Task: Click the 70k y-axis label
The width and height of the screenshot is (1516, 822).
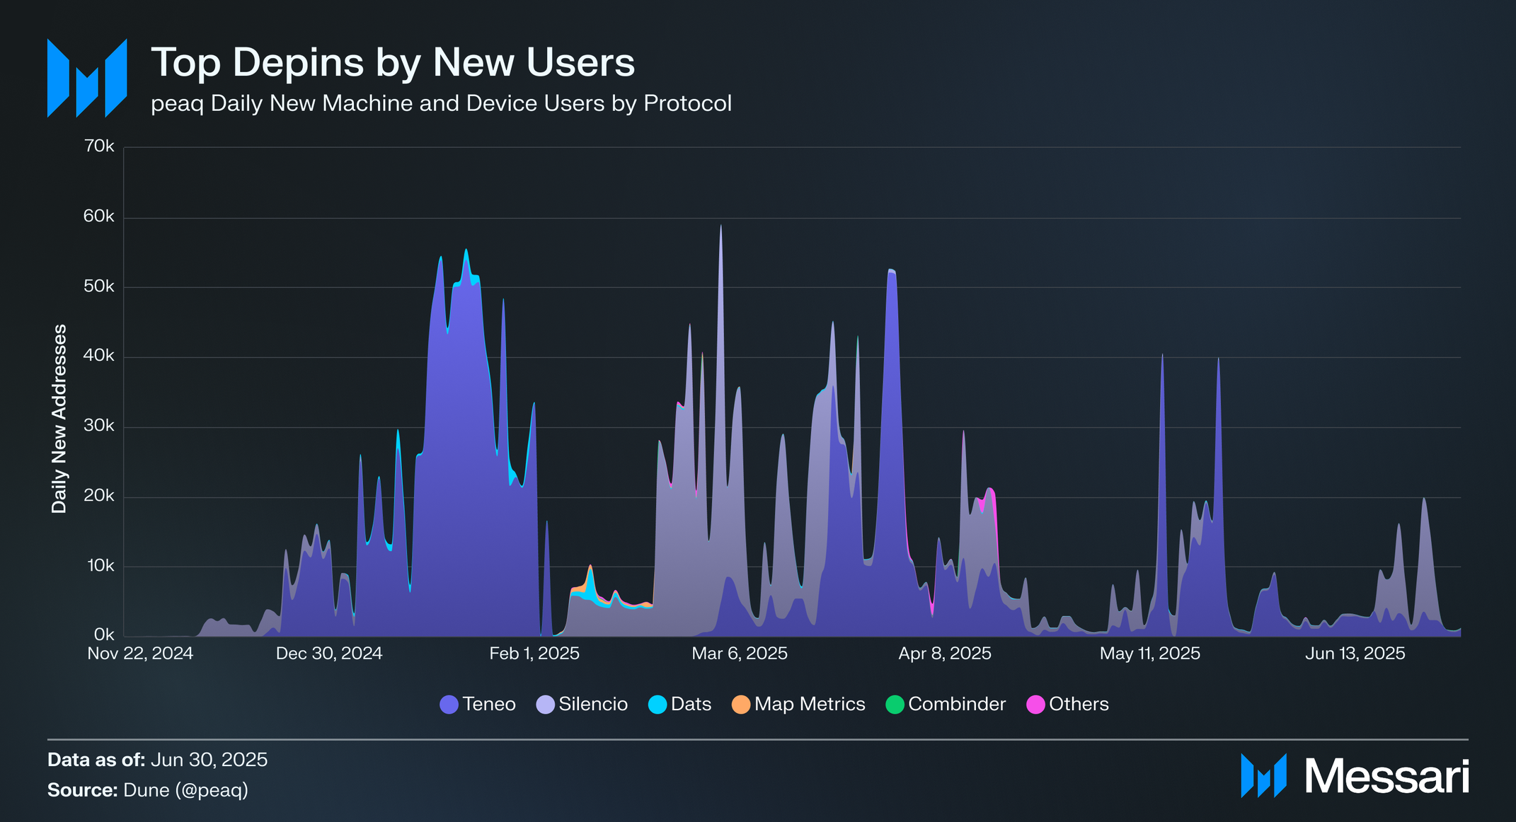Action: click(x=99, y=146)
